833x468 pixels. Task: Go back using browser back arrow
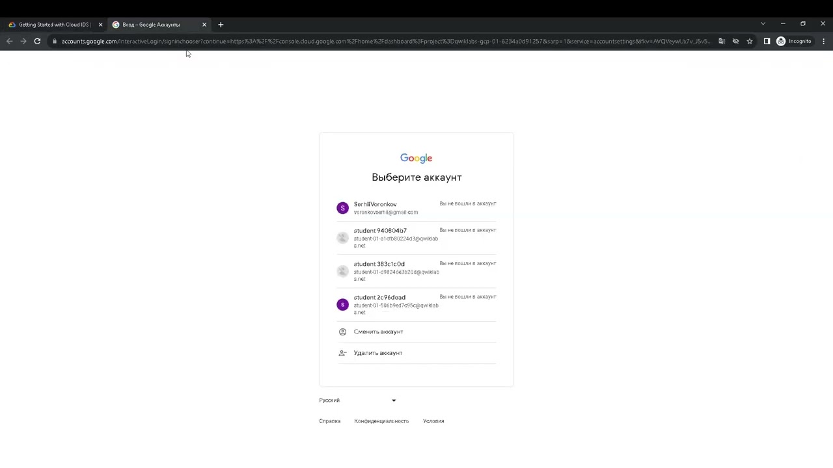9,41
